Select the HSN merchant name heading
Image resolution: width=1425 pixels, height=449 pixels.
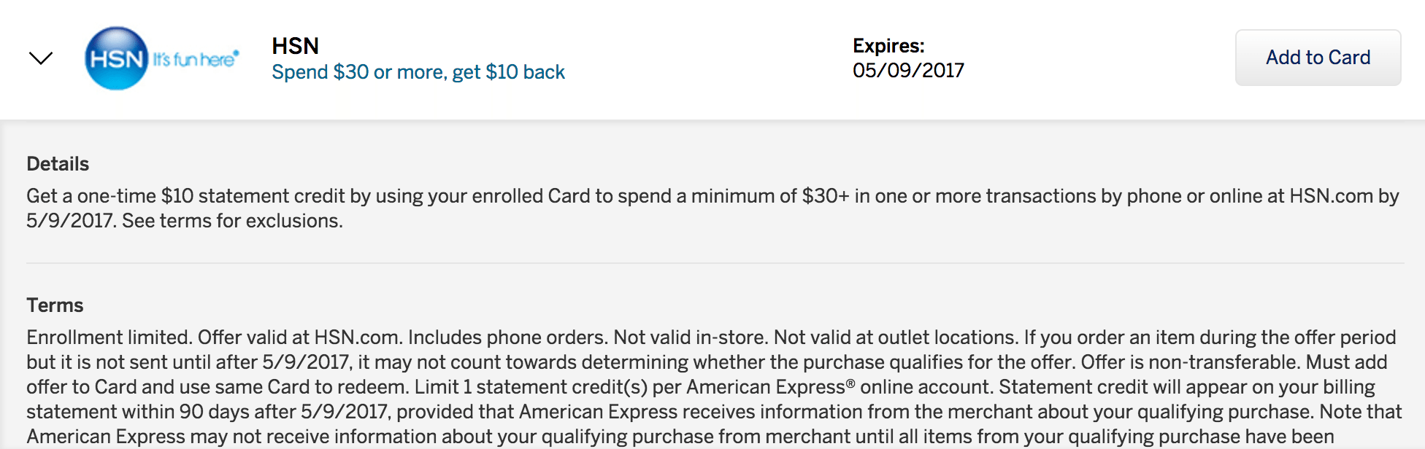click(296, 46)
